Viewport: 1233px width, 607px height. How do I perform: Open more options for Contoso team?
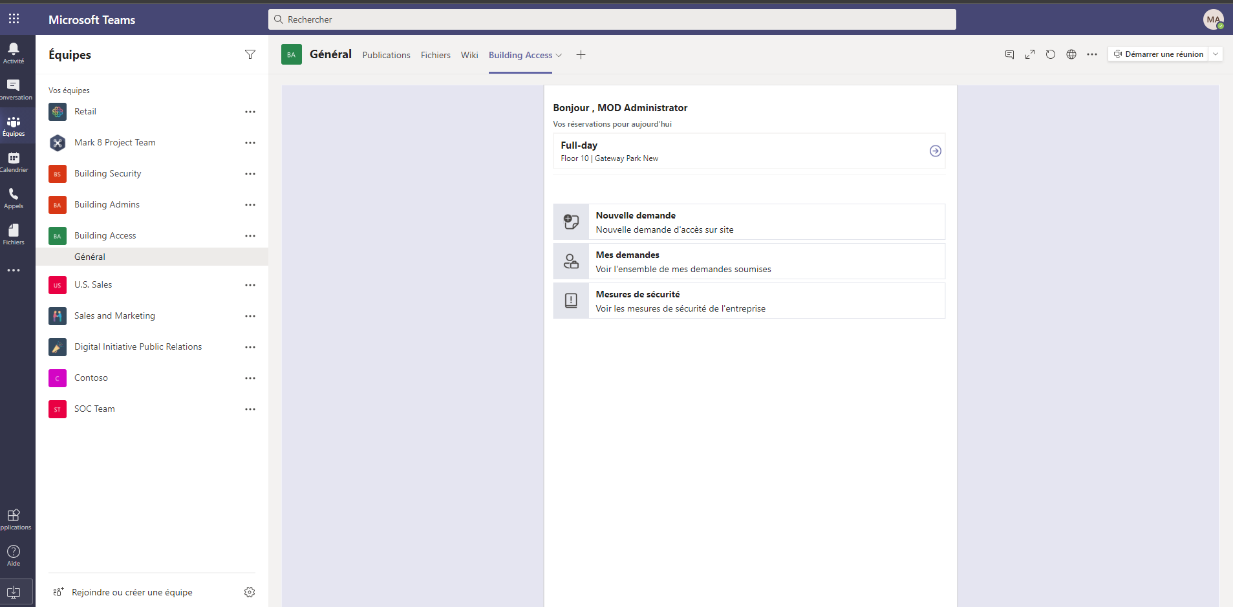pyautogui.click(x=250, y=378)
